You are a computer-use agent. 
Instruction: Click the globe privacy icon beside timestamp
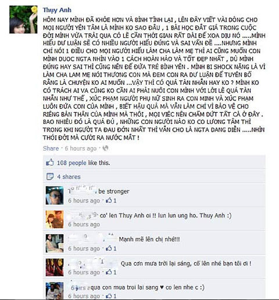105,148
